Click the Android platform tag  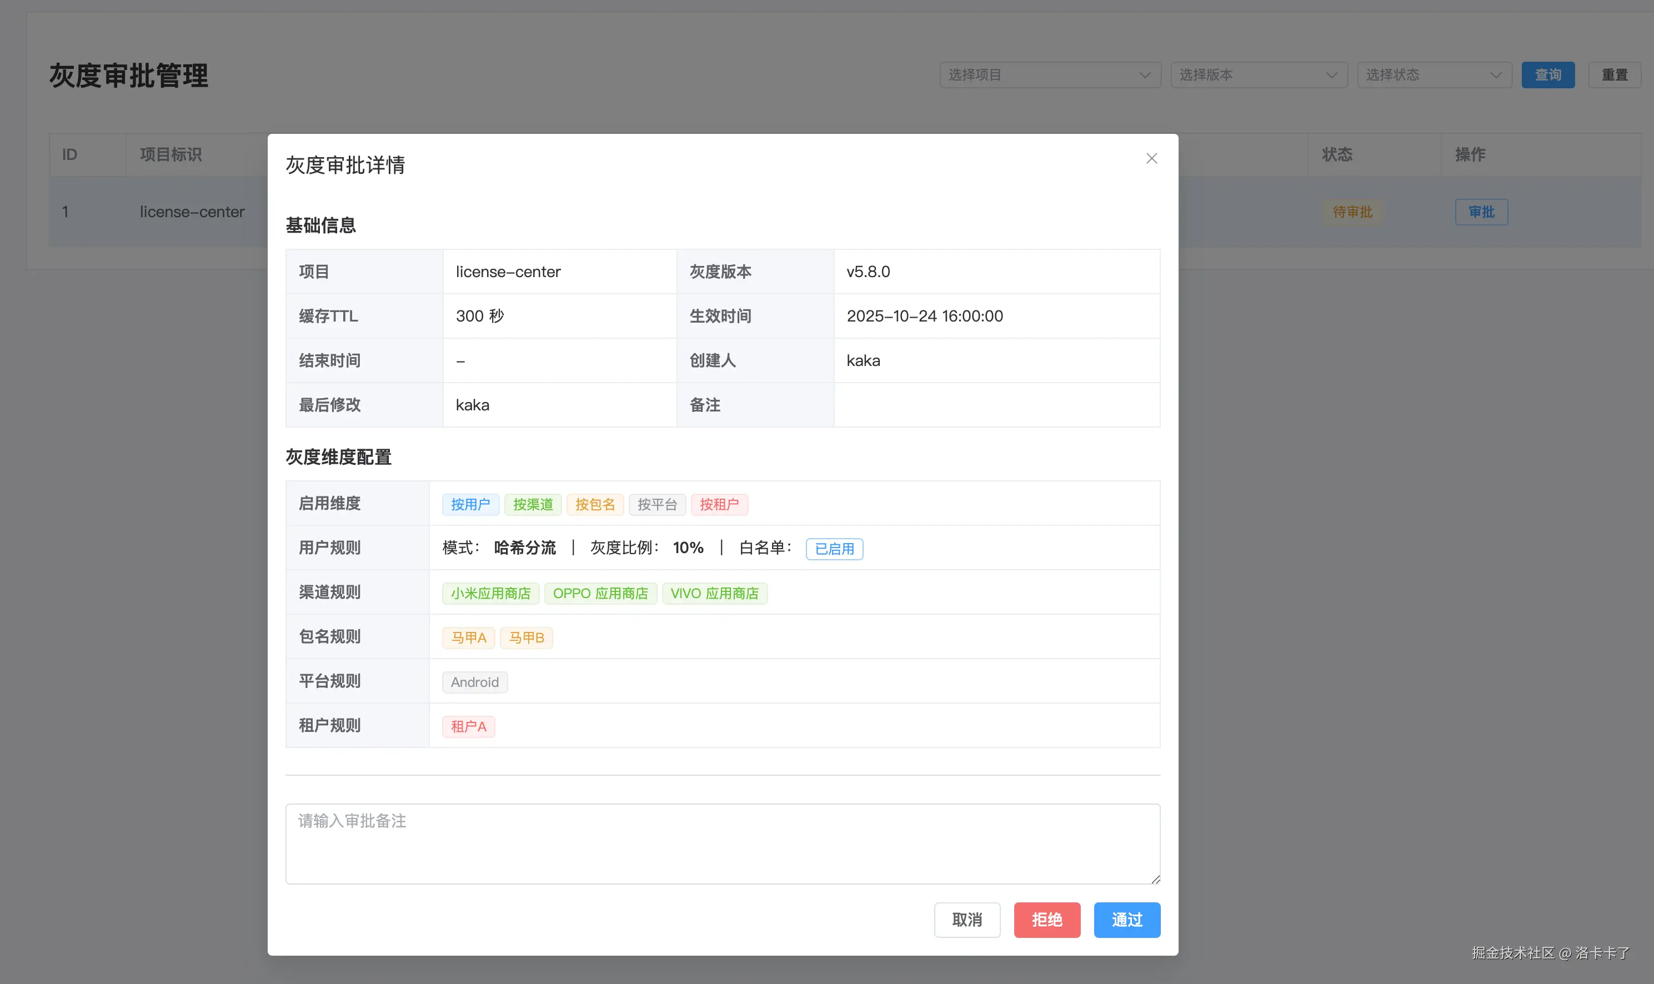click(474, 682)
